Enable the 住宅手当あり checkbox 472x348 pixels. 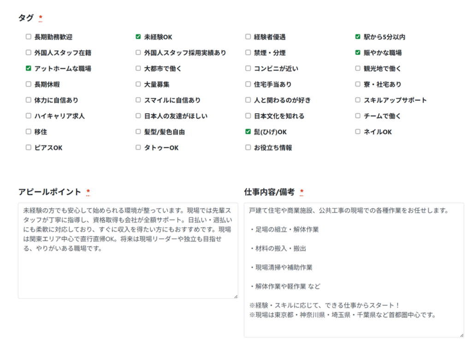[248, 84]
